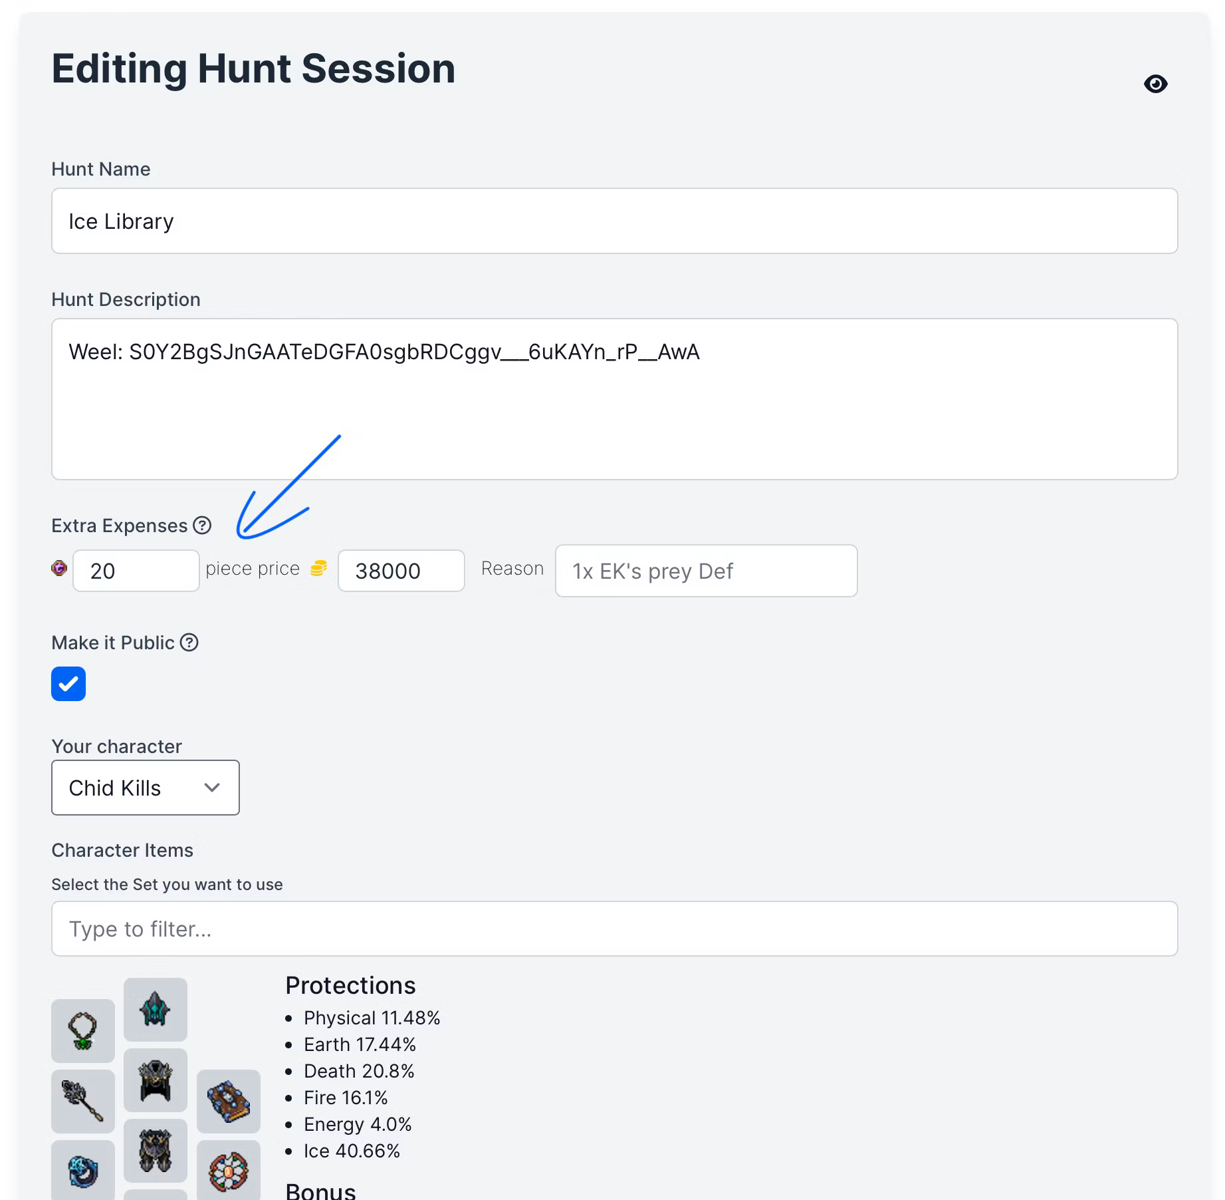Click the dark armor chest slot
The image size is (1225, 1200).
(156, 1080)
